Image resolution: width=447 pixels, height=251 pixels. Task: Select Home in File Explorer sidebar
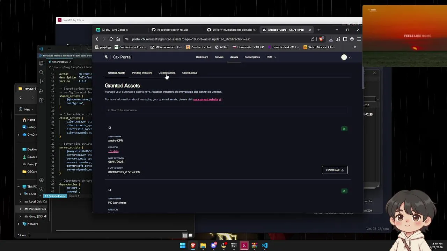click(29, 120)
